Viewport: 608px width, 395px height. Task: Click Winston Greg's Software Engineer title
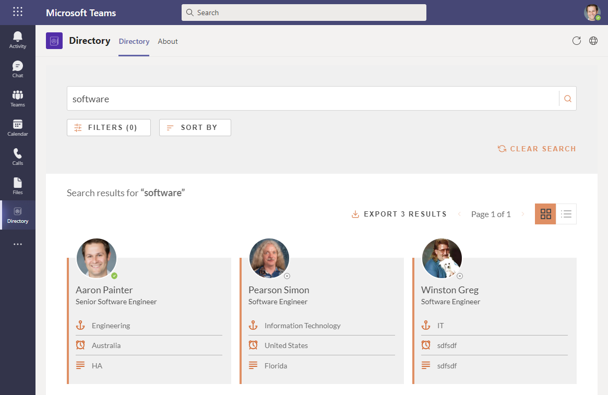pos(450,302)
